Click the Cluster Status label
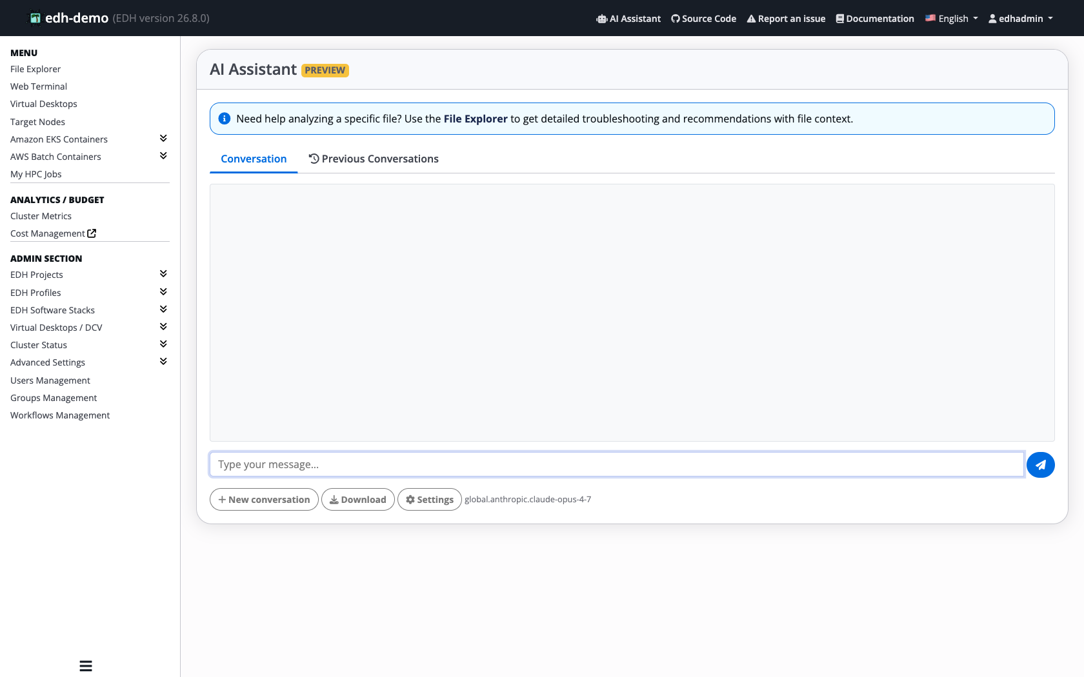 click(39, 345)
